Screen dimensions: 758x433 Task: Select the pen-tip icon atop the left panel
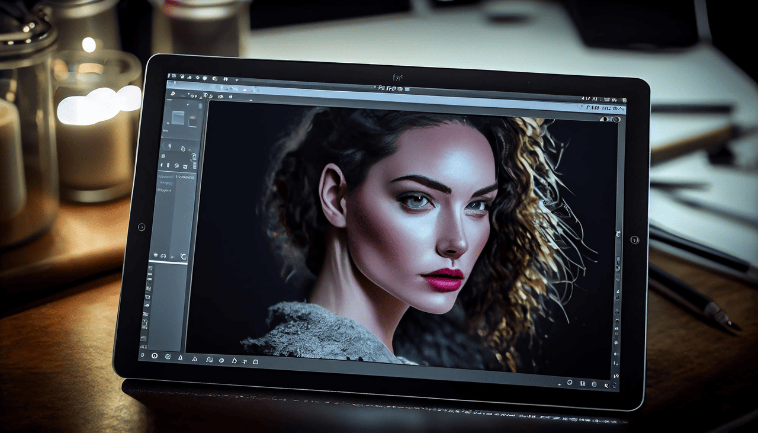(173, 94)
